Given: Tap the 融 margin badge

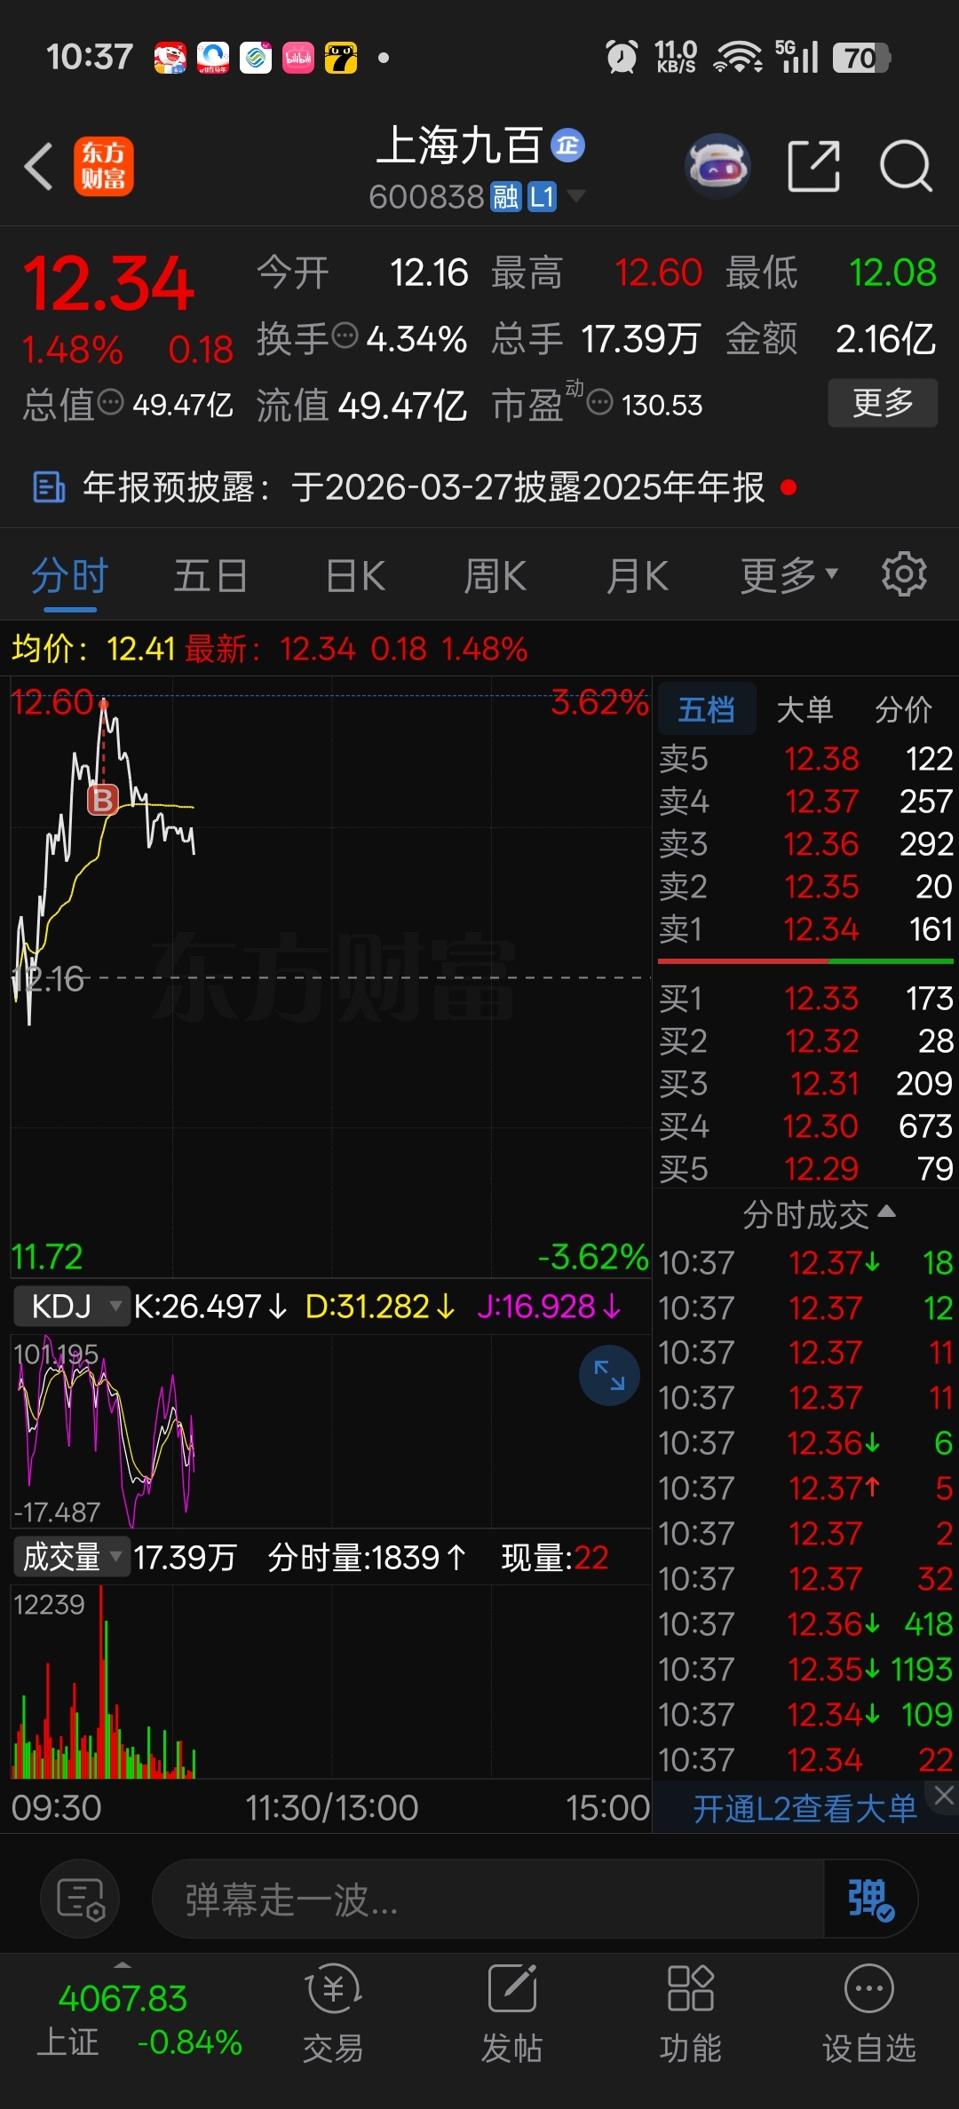Looking at the screenshot, I should click(x=506, y=197).
